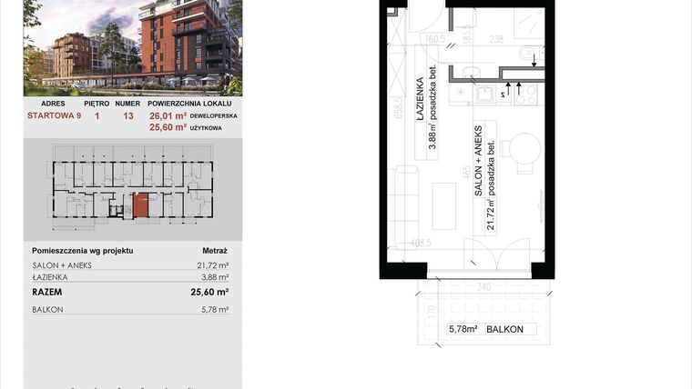Image resolution: width=692 pixels, height=389 pixels.
Task: Click the 160.5 hallway dimension
Action: coord(435,39)
